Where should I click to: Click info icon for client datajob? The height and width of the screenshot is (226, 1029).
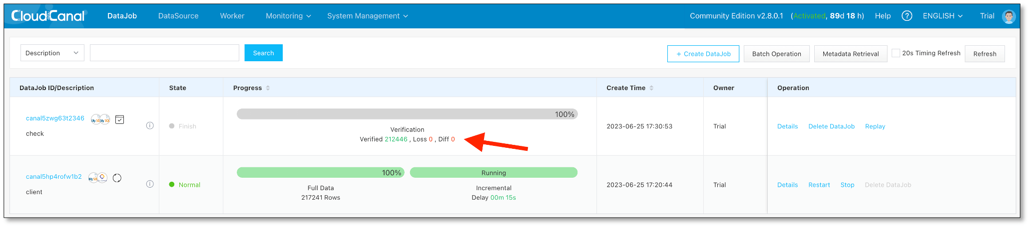(x=150, y=184)
